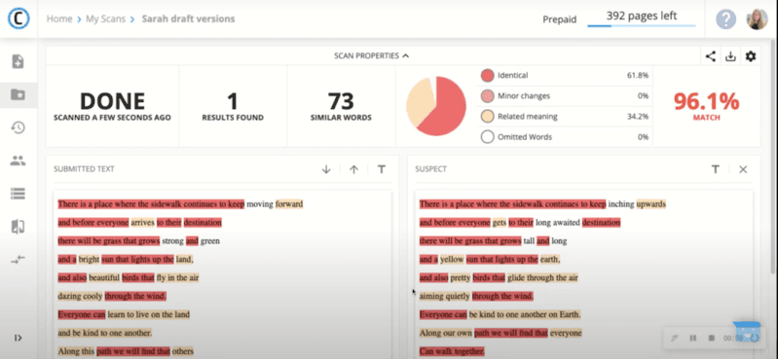778x359 pixels.
Task: Click 'dazing cooly' in Submitted Text
Action: [81, 296]
